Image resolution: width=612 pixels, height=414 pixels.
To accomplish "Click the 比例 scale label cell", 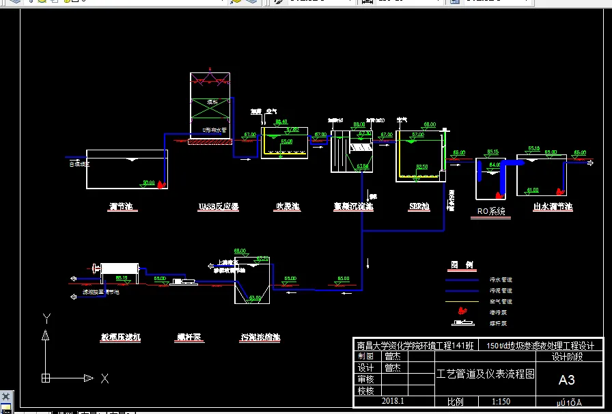I will (455, 402).
